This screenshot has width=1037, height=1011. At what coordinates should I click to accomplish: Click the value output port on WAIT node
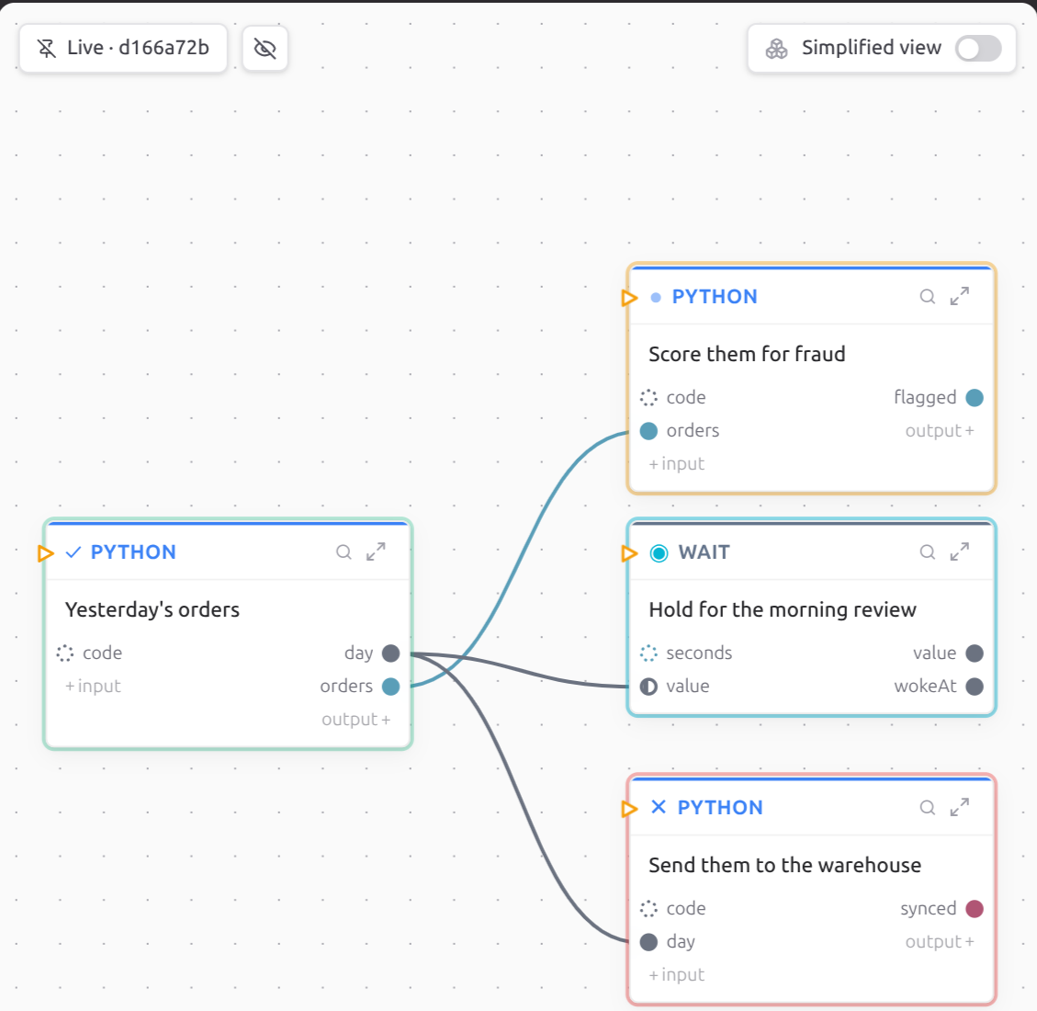tap(975, 653)
